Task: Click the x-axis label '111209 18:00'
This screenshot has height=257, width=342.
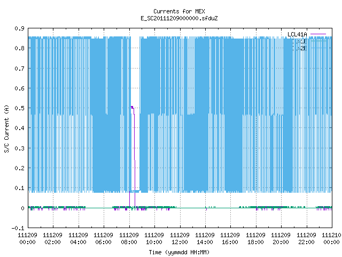Action: tap(255, 239)
